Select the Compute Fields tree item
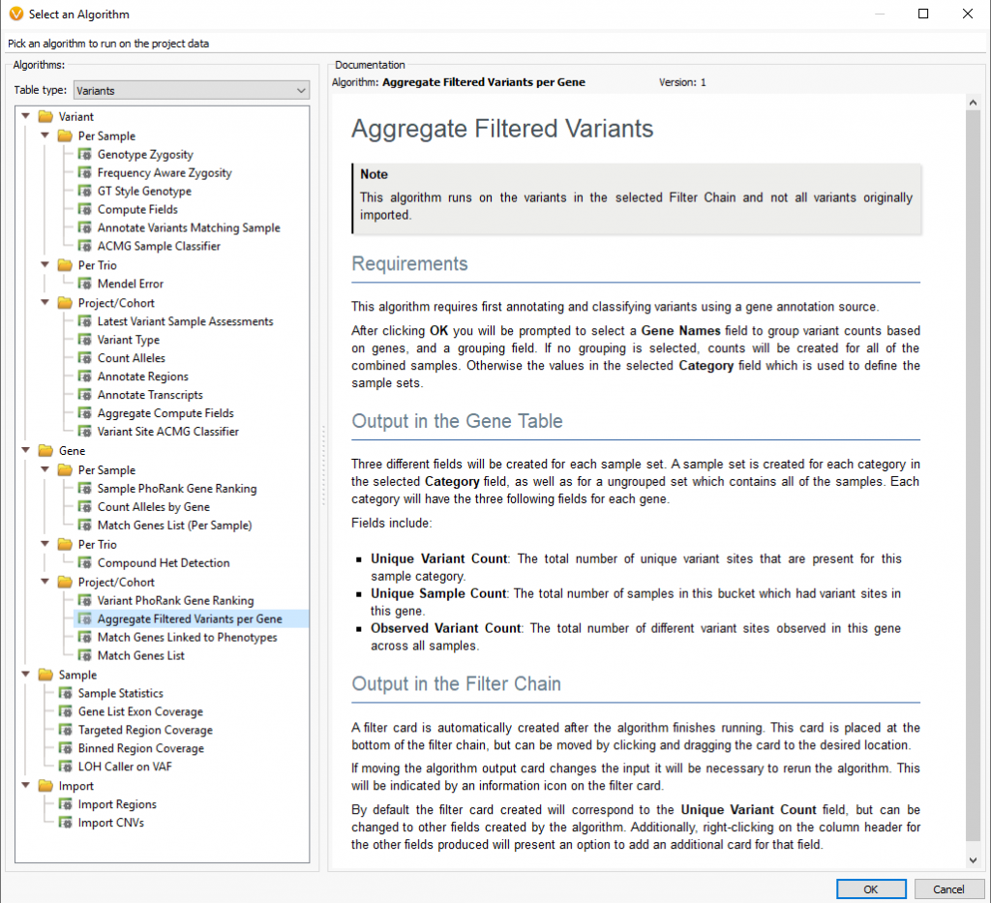Image resolution: width=991 pixels, height=903 pixels. coord(137,209)
